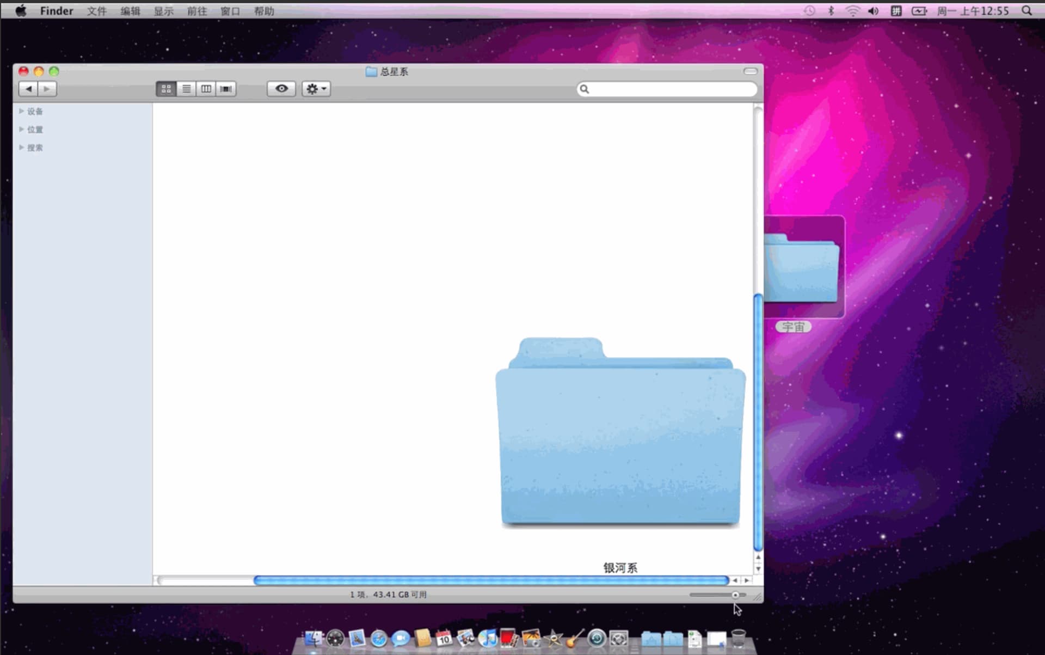Click the Quick Look eye button
The width and height of the screenshot is (1045, 655).
pyautogui.click(x=281, y=89)
